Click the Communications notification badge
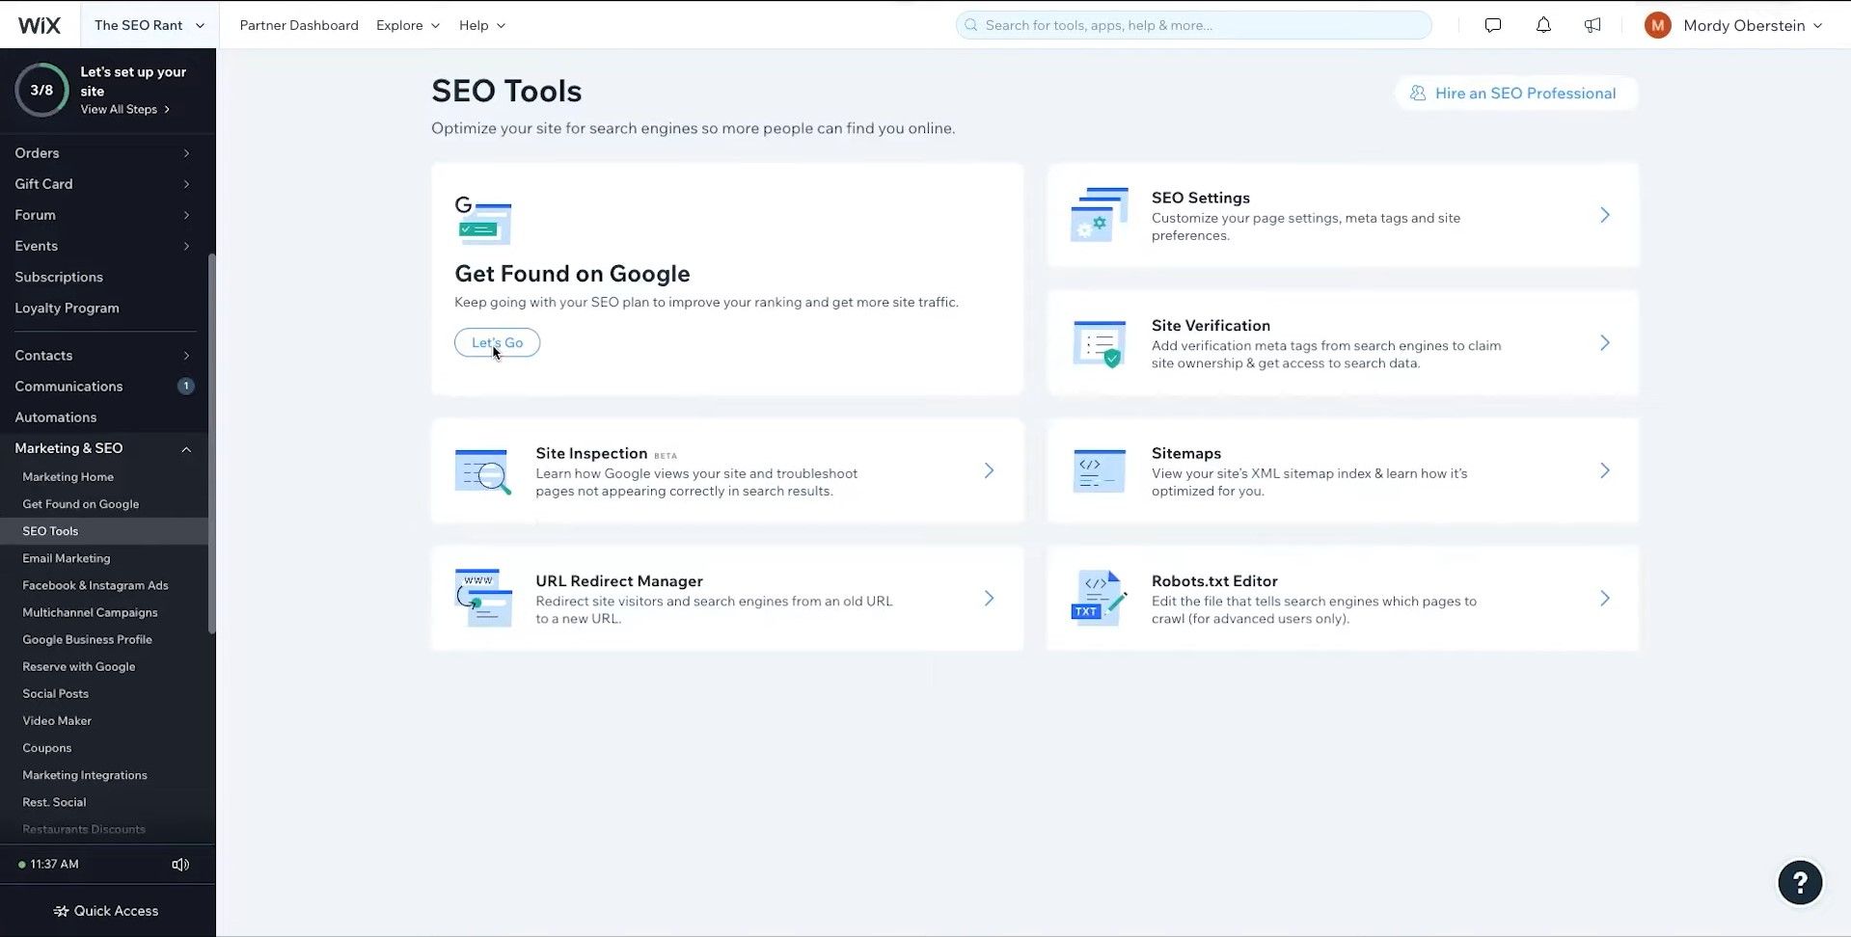 [x=186, y=386]
